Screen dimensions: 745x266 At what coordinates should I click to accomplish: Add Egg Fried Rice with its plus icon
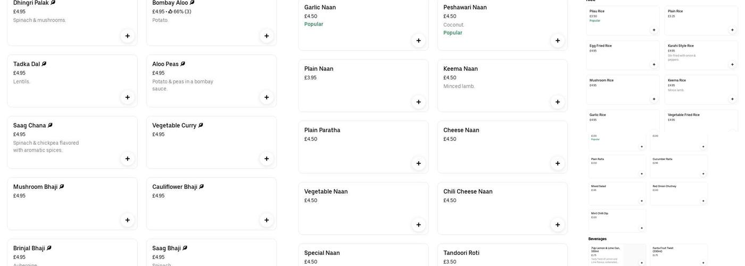(x=654, y=64)
